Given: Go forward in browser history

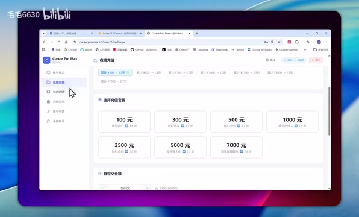Looking at the screenshot, I should pos(52,42).
